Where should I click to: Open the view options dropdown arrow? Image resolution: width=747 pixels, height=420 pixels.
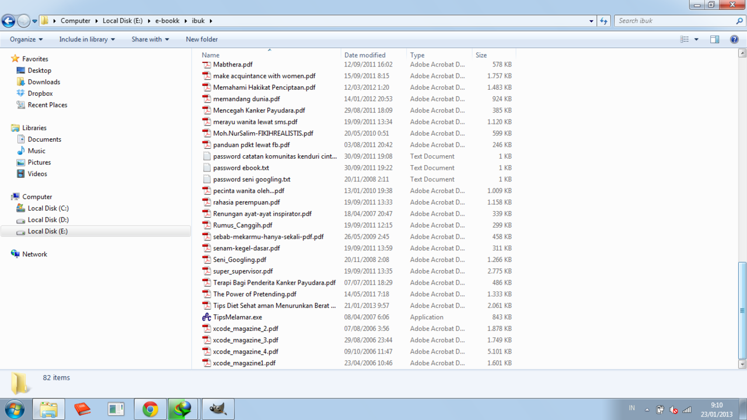pos(696,40)
